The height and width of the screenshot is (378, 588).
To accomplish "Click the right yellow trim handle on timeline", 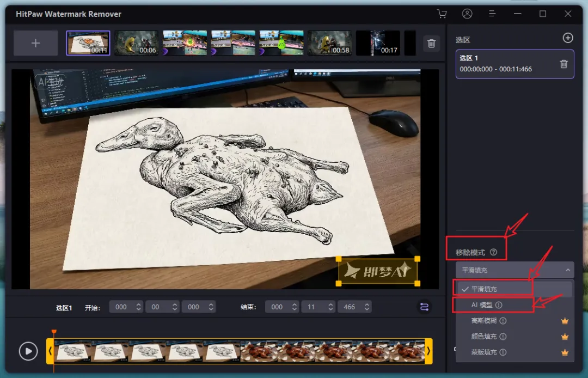I will coord(428,351).
